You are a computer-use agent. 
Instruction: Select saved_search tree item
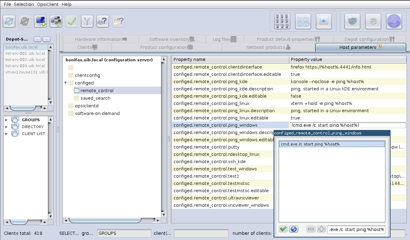[95, 98]
